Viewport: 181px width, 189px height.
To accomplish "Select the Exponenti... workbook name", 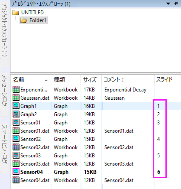I will coord(34,90).
